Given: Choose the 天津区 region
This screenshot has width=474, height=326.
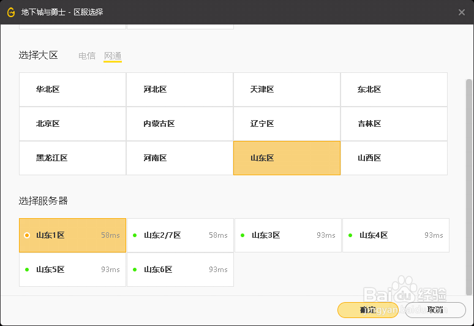Looking at the screenshot, I should pyautogui.click(x=287, y=89).
